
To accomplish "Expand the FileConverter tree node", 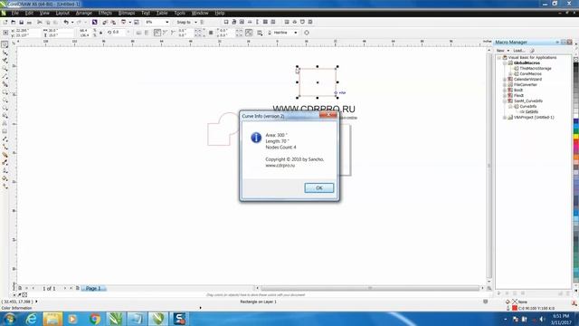I will 505,84.
